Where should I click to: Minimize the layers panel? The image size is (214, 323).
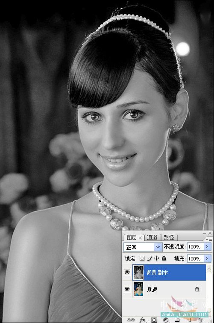(x=204, y=233)
